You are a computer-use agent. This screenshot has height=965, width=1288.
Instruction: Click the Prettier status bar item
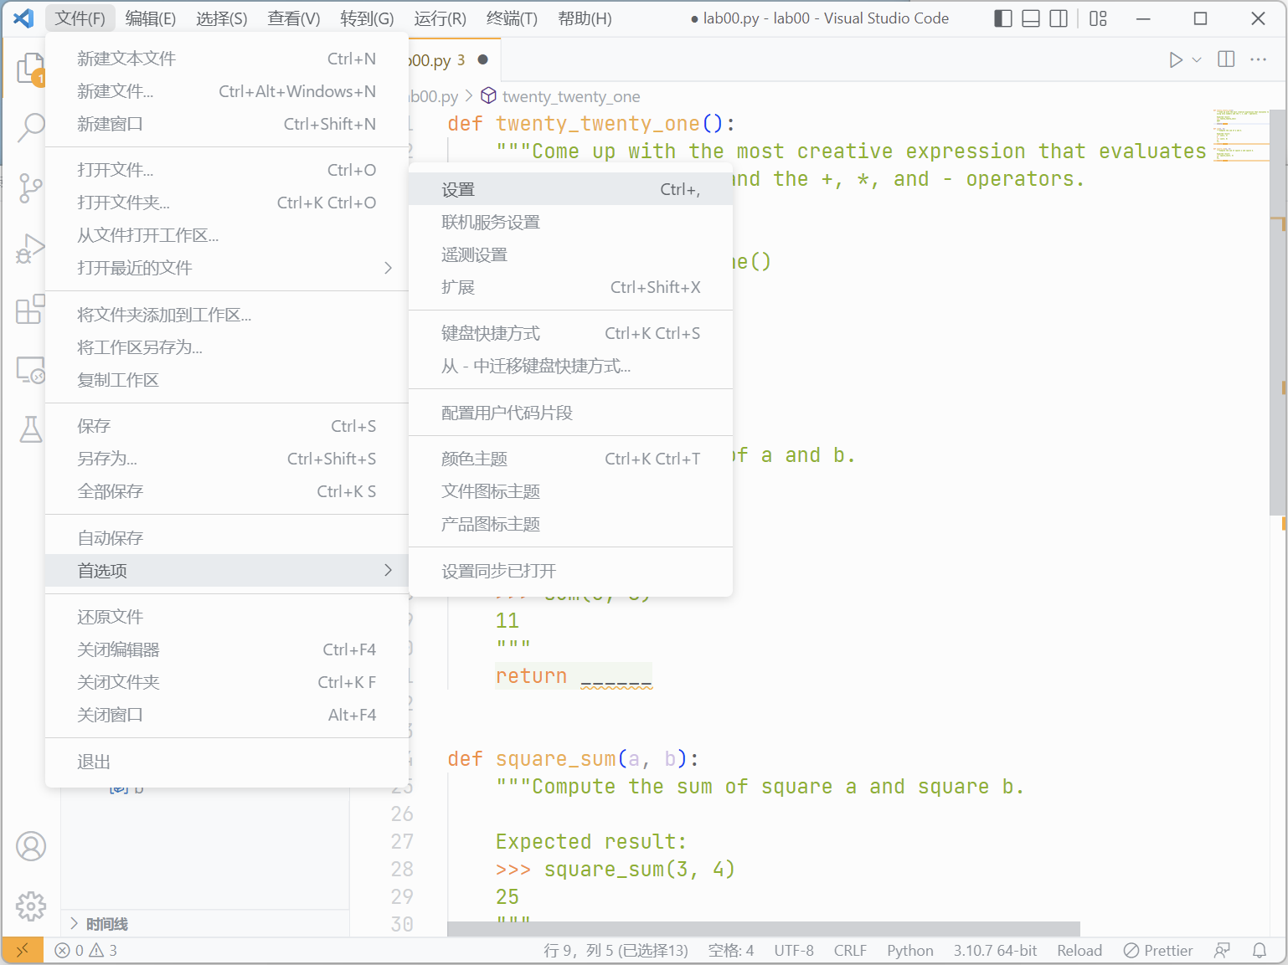tap(1158, 950)
